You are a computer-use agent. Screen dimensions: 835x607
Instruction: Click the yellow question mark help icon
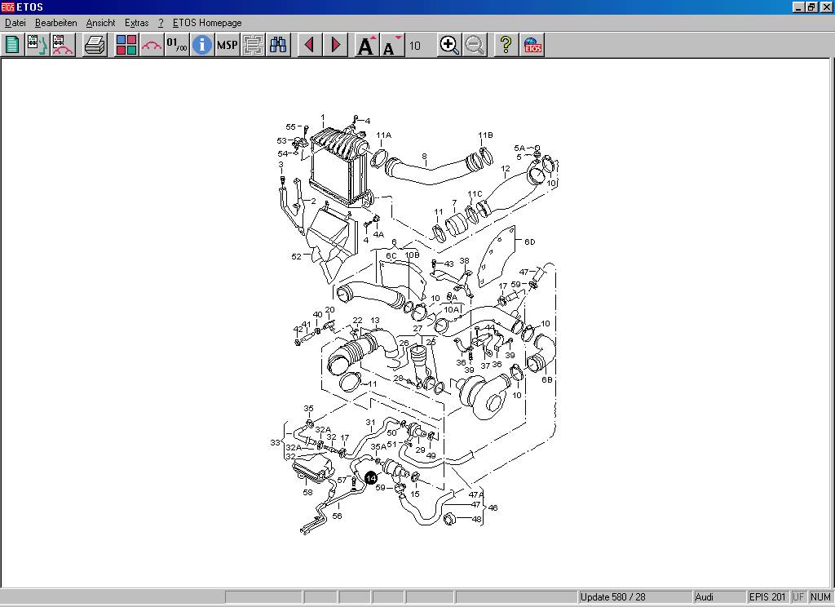(x=506, y=45)
